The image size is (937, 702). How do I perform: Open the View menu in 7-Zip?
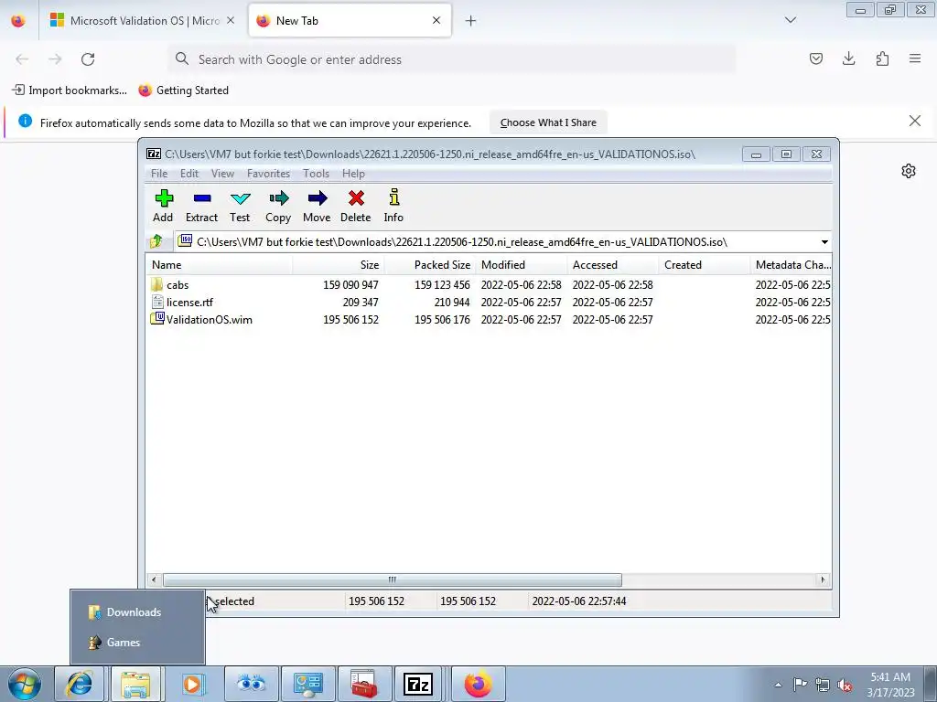pos(222,173)
